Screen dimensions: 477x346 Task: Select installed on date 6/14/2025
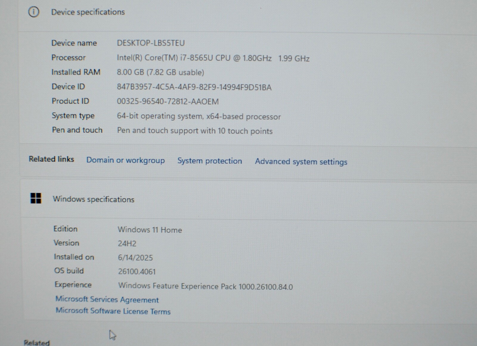(135, 258)
